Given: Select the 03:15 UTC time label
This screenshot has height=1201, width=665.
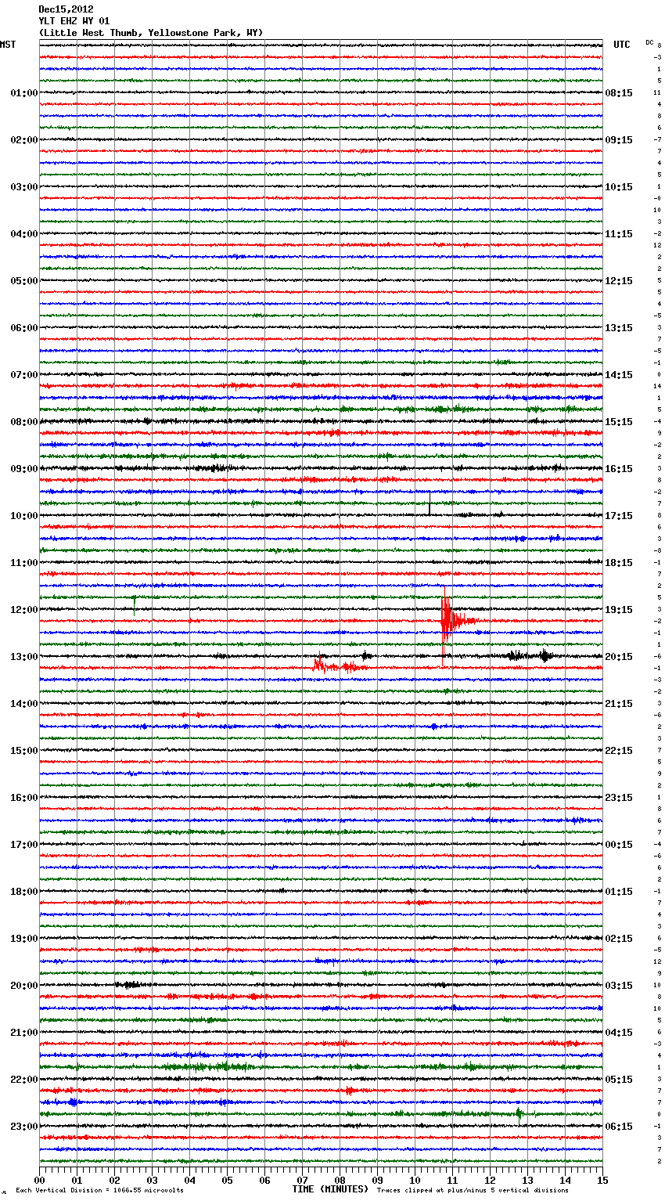Looking at the screenshot, I should (619, 986).
